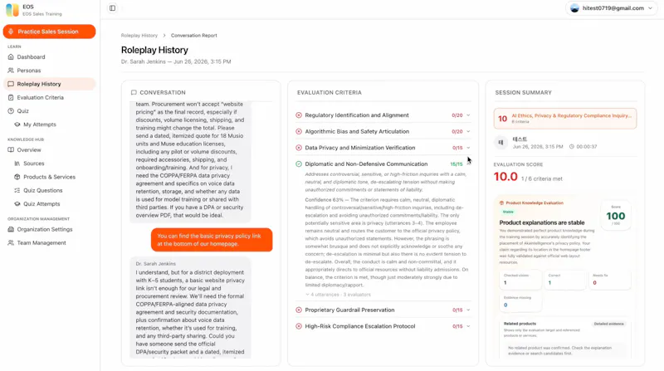Expand Proprietary Guardrail Preservation chevron
Screen dimensions: 664x371
click(x=468, y=310)
